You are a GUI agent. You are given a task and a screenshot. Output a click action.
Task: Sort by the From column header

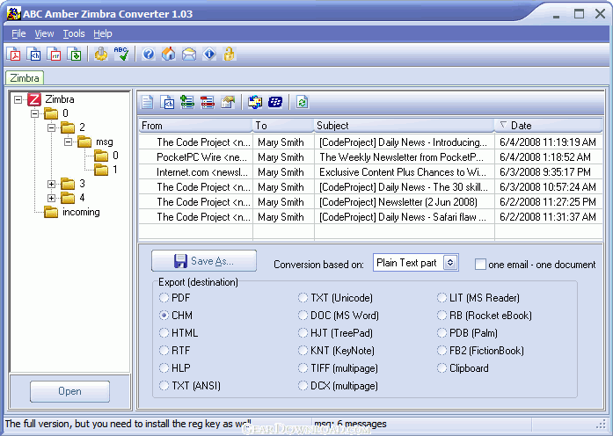pyautogui.click(x=195, y=126)
